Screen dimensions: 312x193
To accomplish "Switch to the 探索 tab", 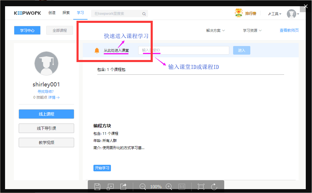I will coord(66,13).
